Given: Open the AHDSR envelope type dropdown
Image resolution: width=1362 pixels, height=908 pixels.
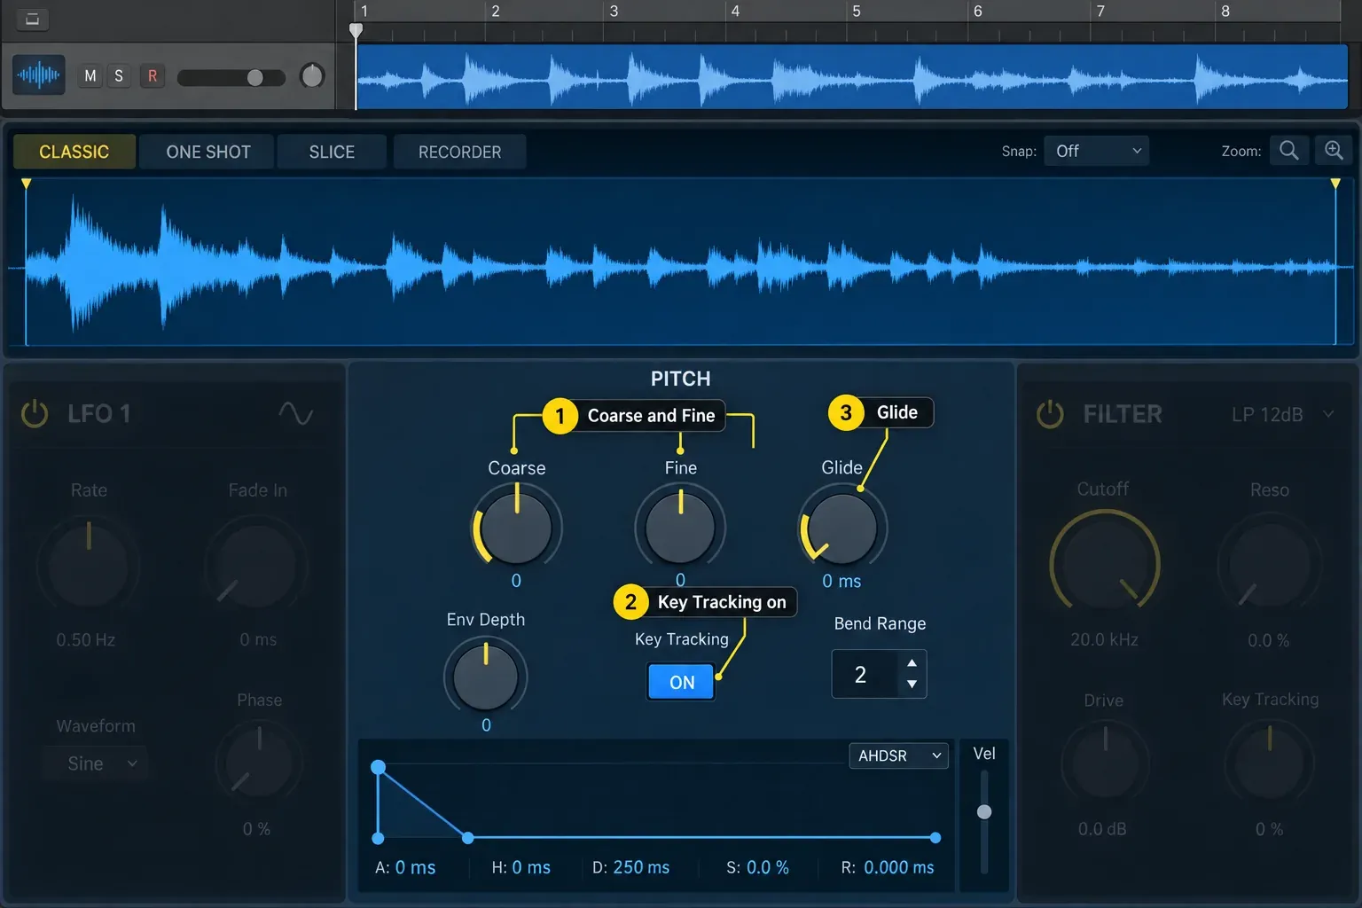Looking at the screenshot, I should [898, 755].
